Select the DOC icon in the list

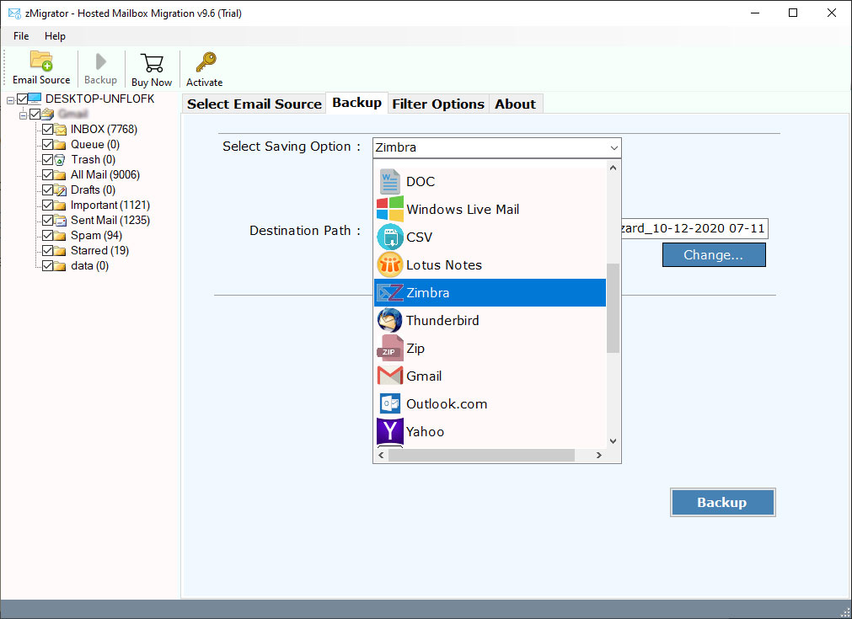389,181
